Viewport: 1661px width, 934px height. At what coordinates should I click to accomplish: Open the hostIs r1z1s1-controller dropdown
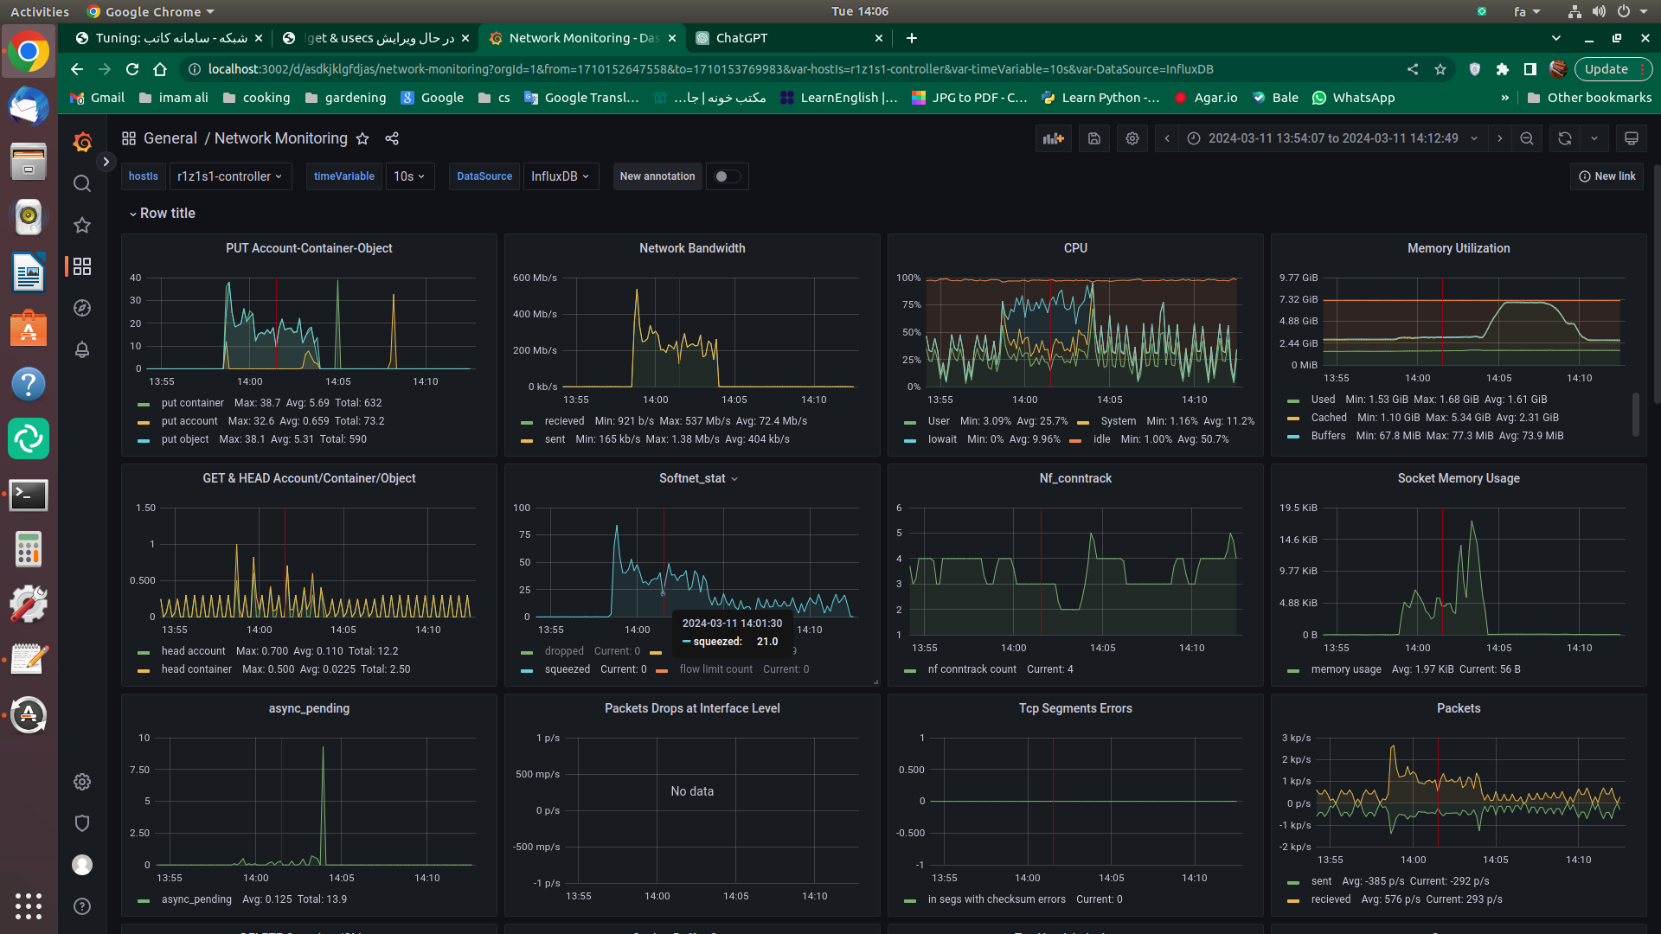229,176
